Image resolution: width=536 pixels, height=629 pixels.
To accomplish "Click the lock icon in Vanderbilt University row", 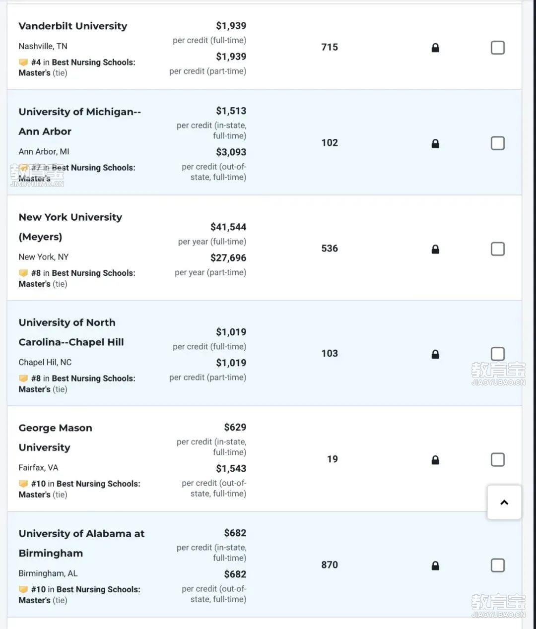I will coord(435,48).
